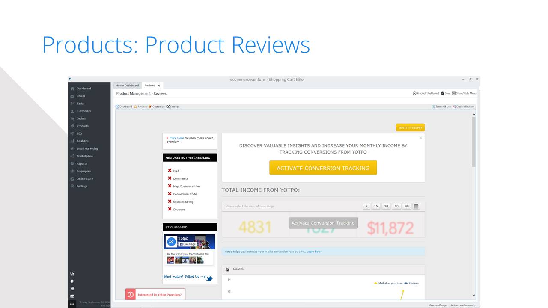Open sidebar Settings with magnifier icon

pos(82,186)
